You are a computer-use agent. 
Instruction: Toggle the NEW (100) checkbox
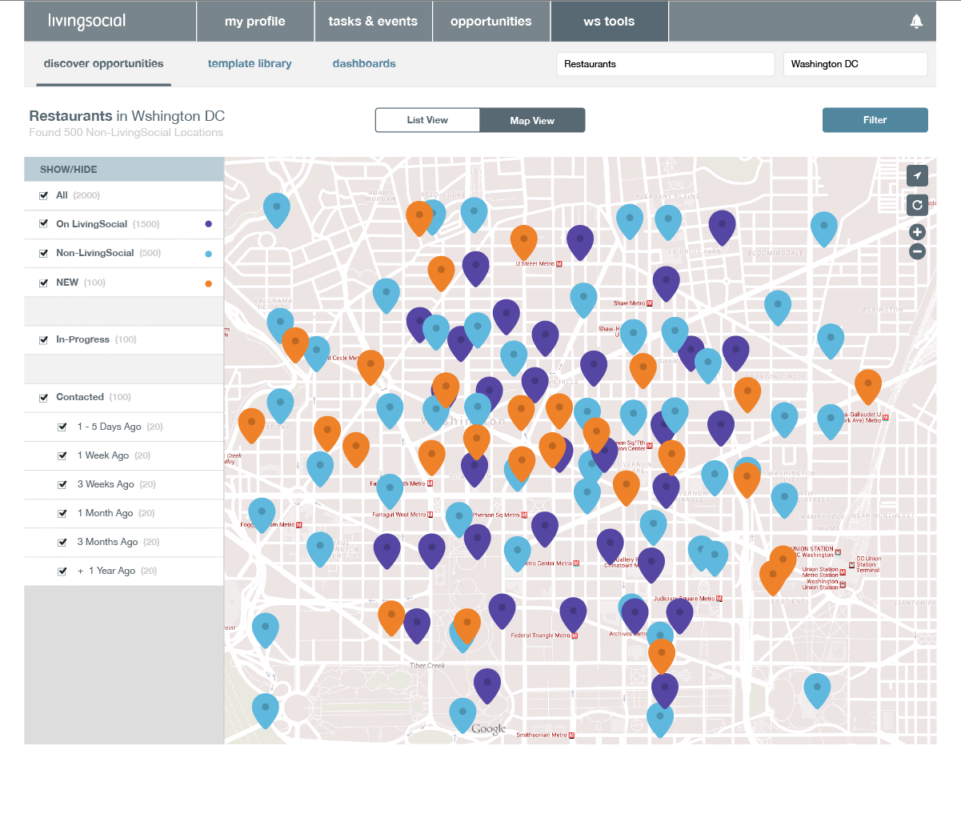pyautogui.click(x=44, y=283)
